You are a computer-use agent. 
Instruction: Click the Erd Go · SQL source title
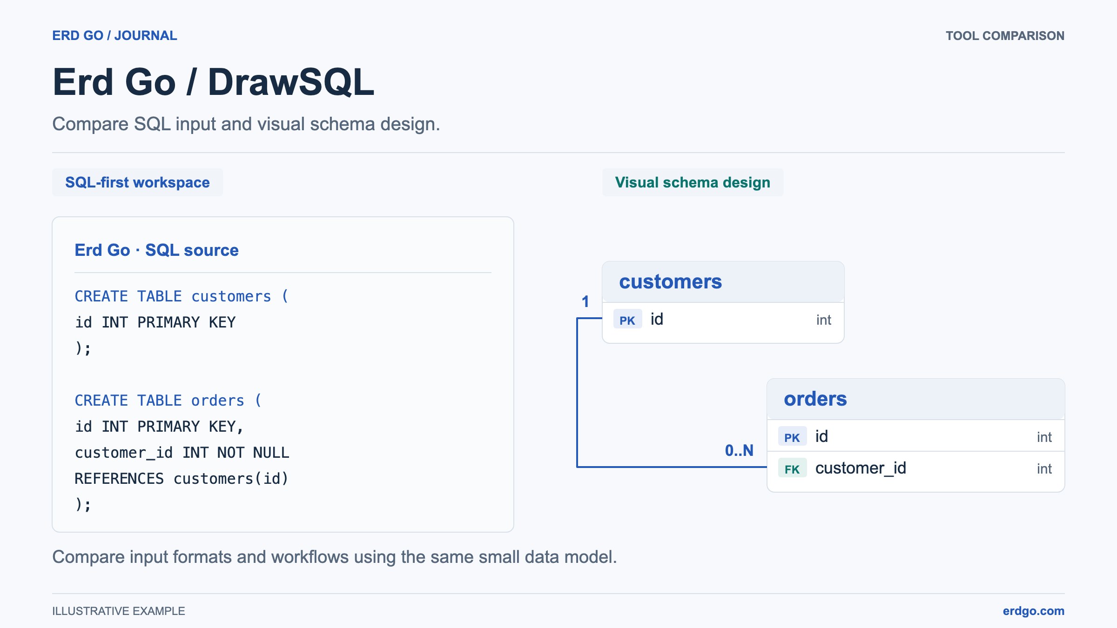click(156, 250)
